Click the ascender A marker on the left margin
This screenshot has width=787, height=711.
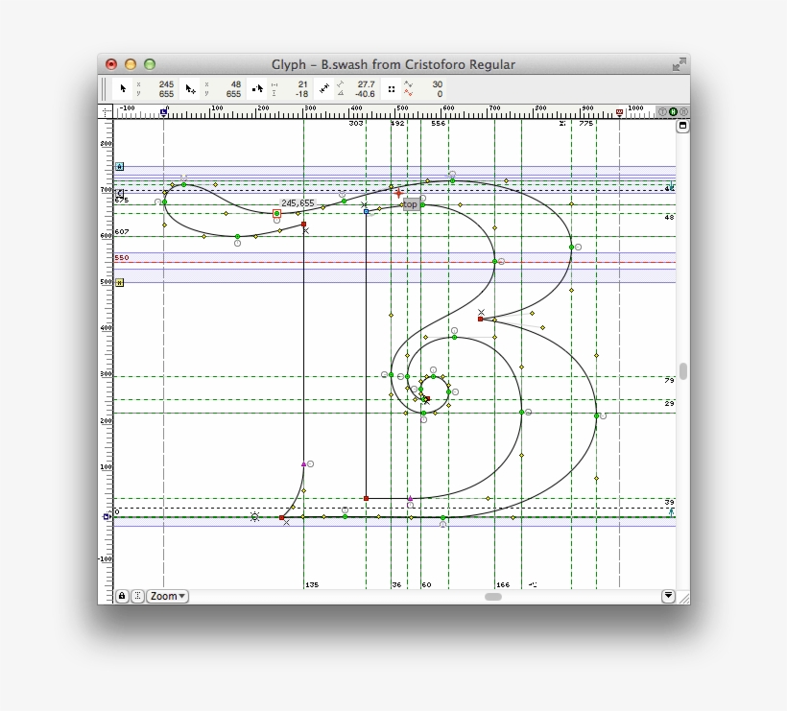119,166
